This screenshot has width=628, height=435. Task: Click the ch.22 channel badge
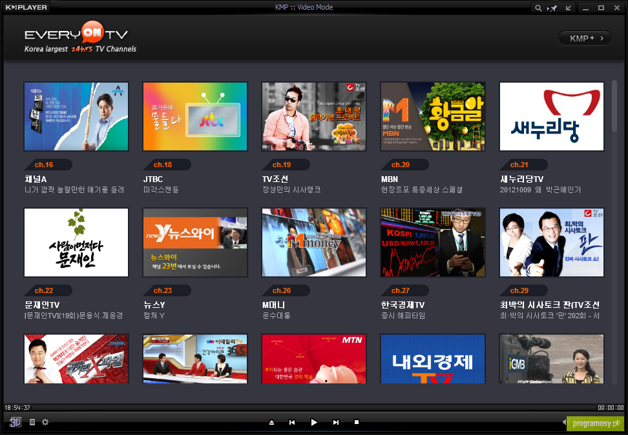tap(48, 290)
